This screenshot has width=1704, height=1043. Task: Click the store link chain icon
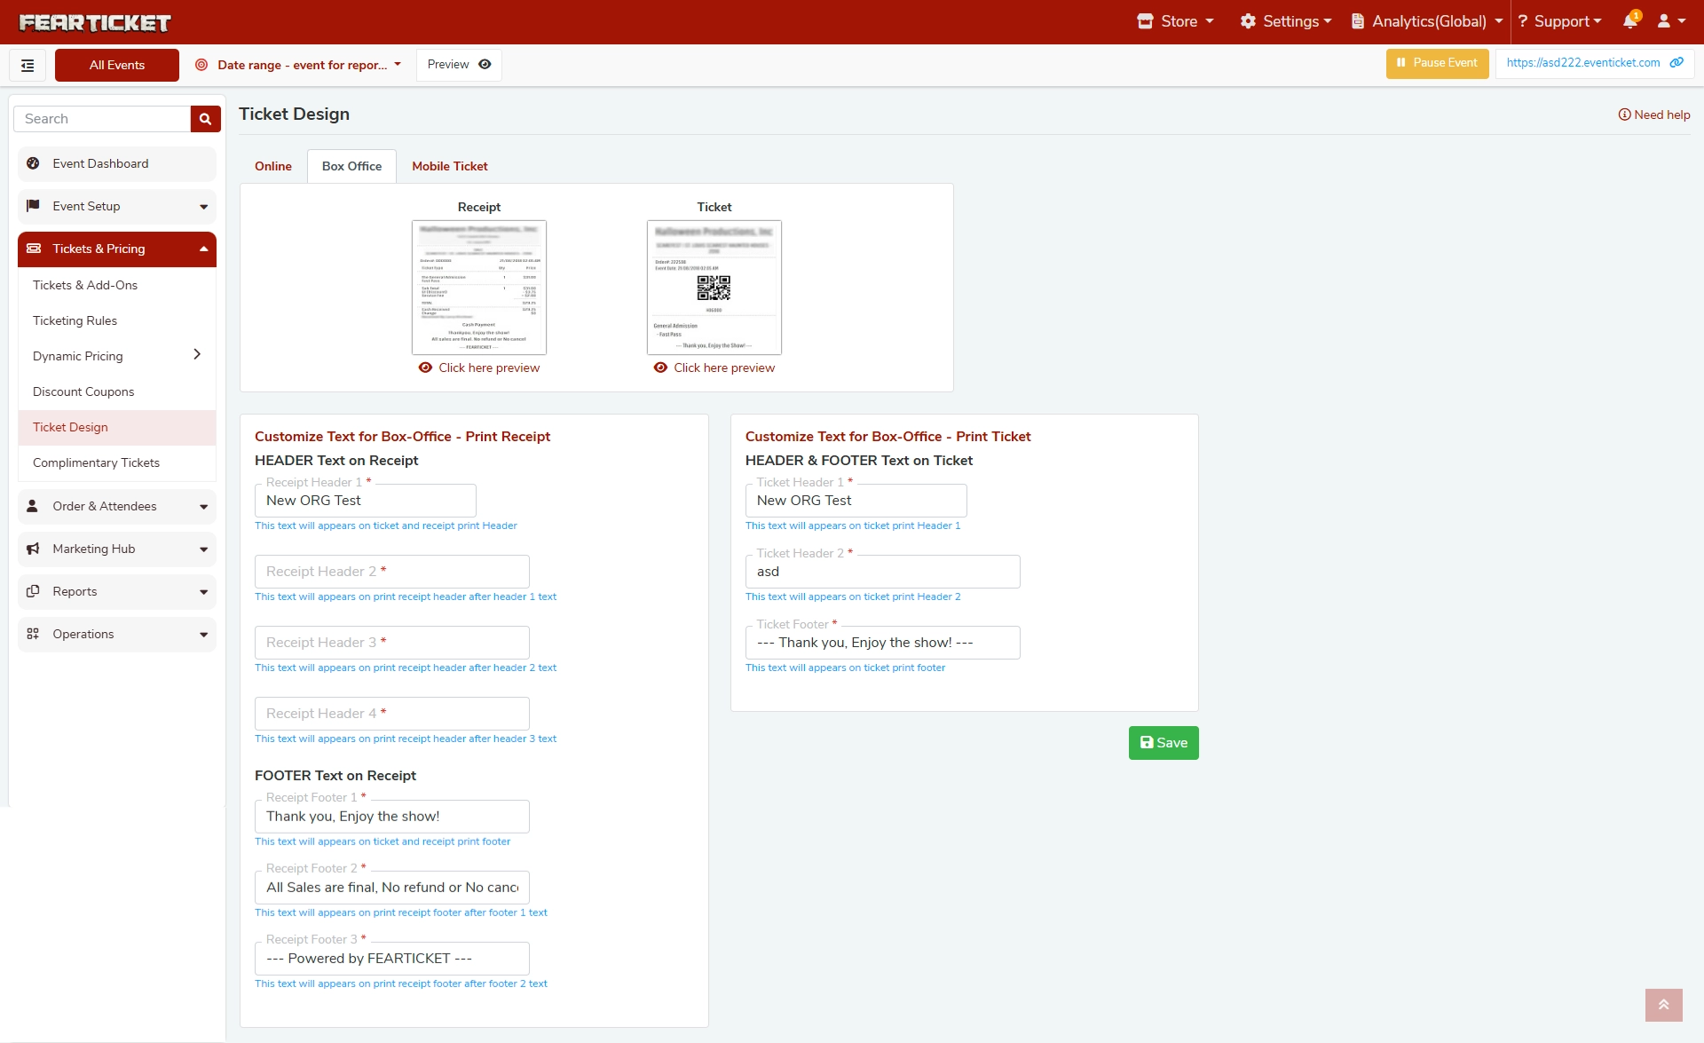tap(1676, 63)
